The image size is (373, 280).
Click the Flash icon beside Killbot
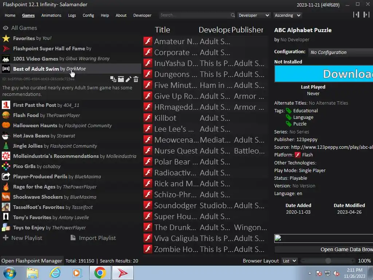pos(148,118)
